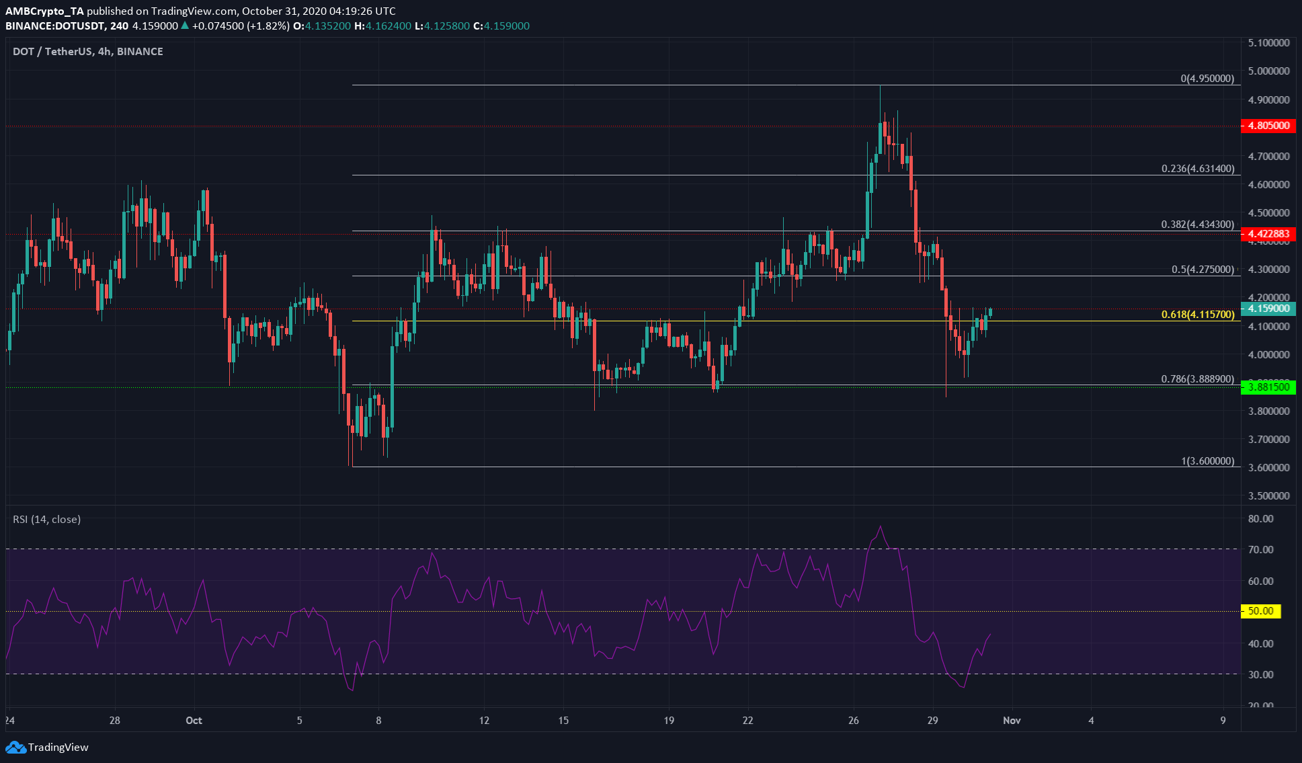
Task: Click the yellow RSI 50.00 level label
Action: pos(1260,611)
